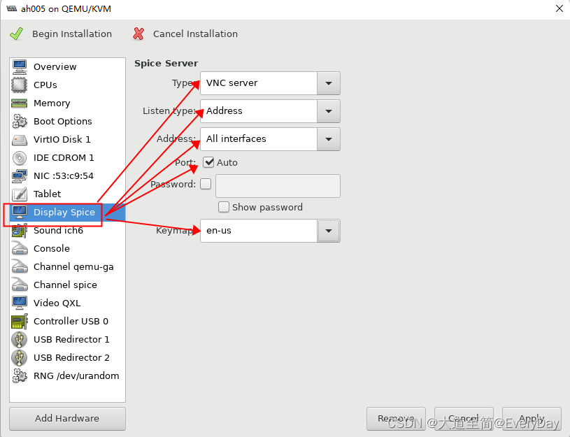Select Video QXL in the hardware list

click(68, 303)
